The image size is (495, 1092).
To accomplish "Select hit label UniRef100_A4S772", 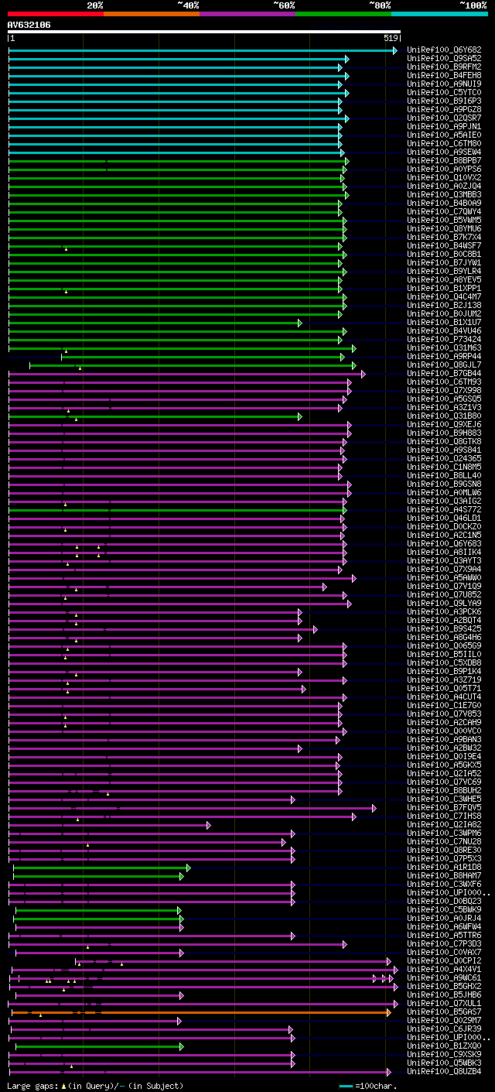I will [444, 510].
